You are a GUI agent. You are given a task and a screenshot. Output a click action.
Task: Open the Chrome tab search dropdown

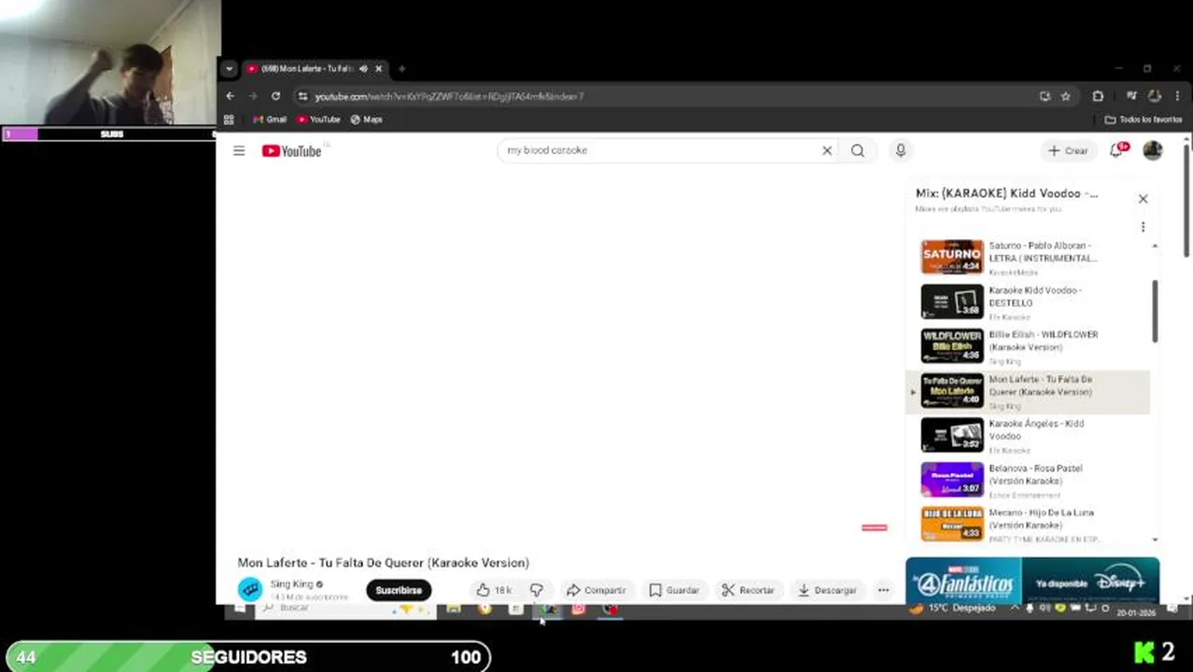pos(229,69)
